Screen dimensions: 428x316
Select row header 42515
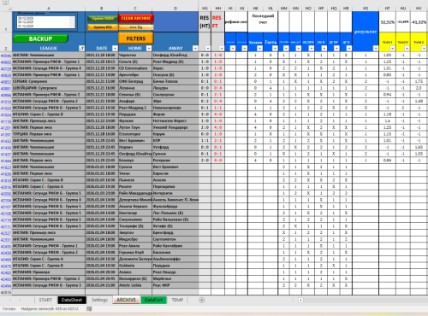[x=6, y=292]
